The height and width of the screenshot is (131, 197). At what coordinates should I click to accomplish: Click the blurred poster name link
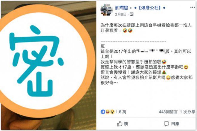[x=121, y=8]
